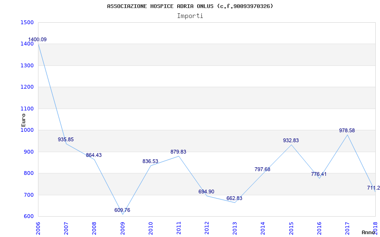Click the 2006 year label on x-axis
This screenshot has height=237, width=380.
coord(38,228)
